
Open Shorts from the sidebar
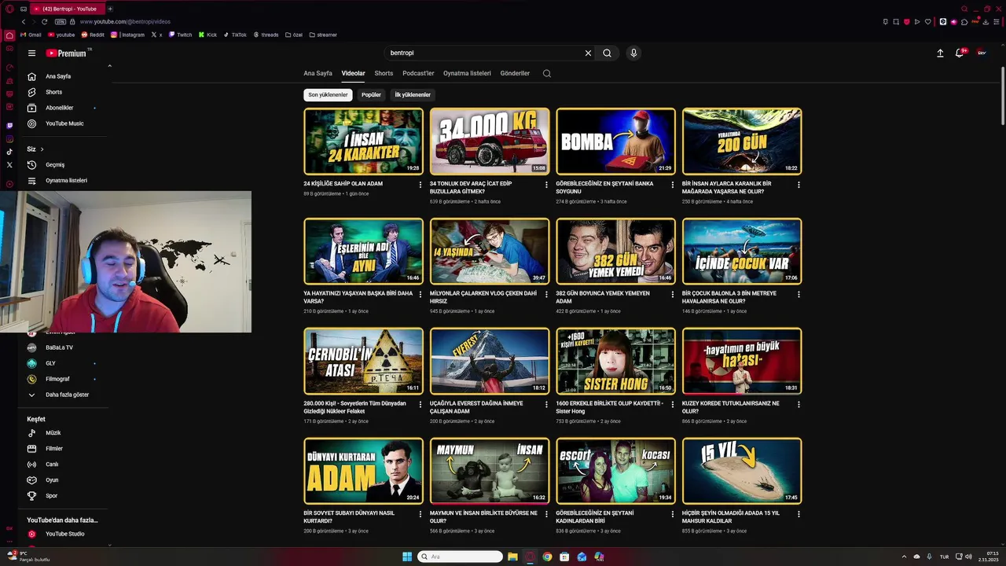point(53,92)
